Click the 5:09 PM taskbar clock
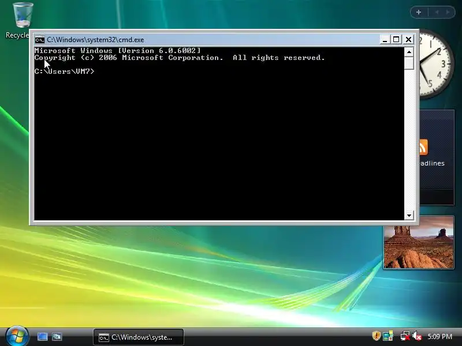This screenshot has width=462, height=346. click(439, 336)
